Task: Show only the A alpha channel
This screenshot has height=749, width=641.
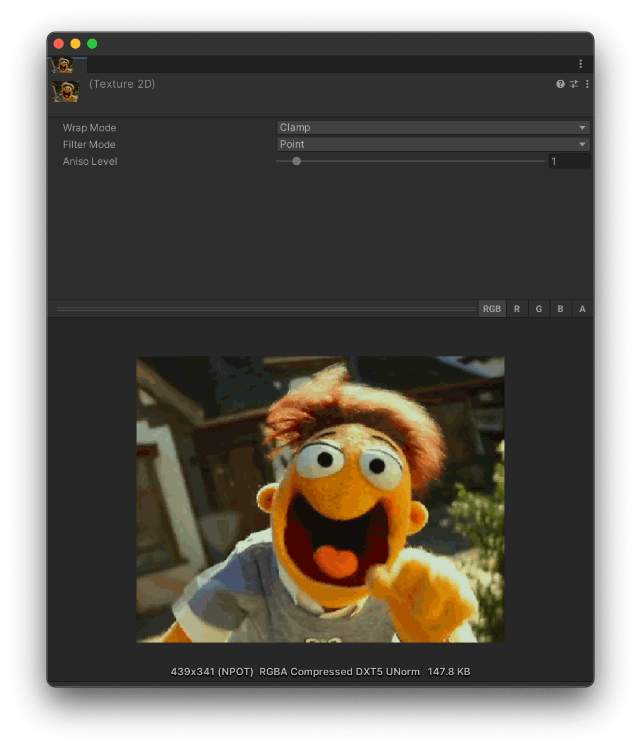Action: coord(582,309)
